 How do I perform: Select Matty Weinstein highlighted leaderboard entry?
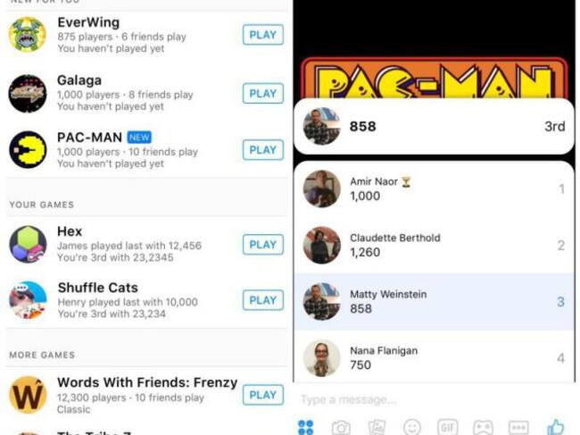click(435, 302)
